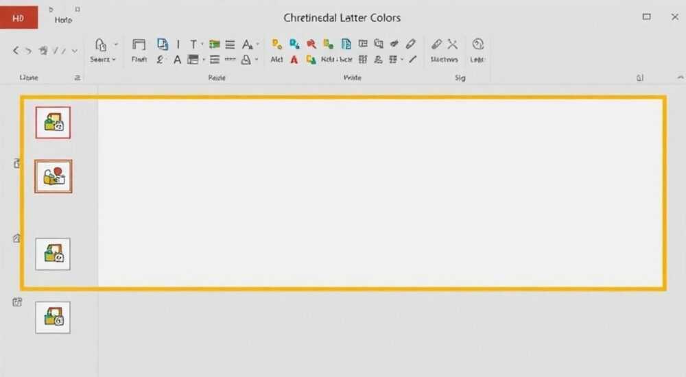This screenshot has height=377, width=686.
Task: Click the font size A icon
Action: 247,44
